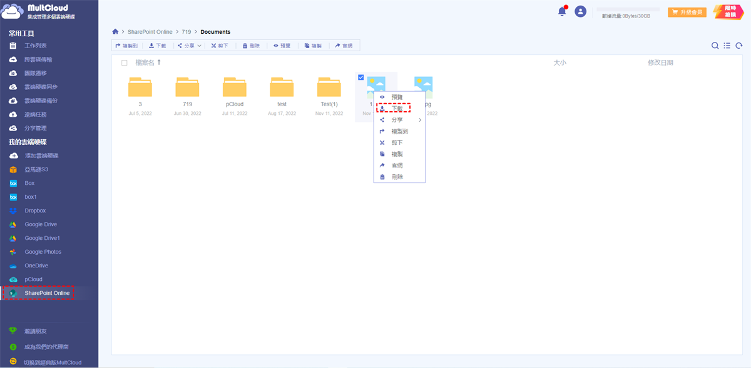Viewport: 751px width, 368px height.
Task: Open the user account avatar menu
Action: (x=581, y=11)
